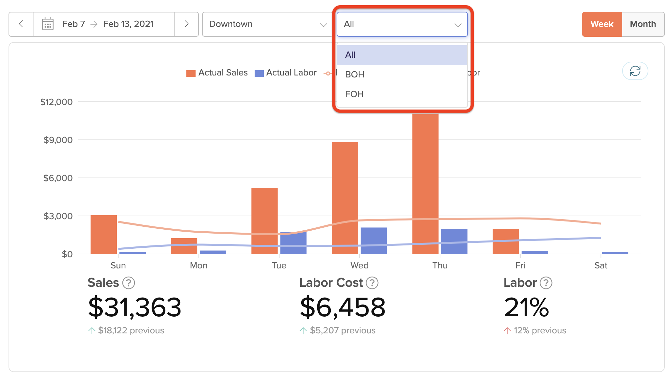Screen dimensions: 672x378
Task: Open the Labor Cost help icon
Action: click(372, 283)
